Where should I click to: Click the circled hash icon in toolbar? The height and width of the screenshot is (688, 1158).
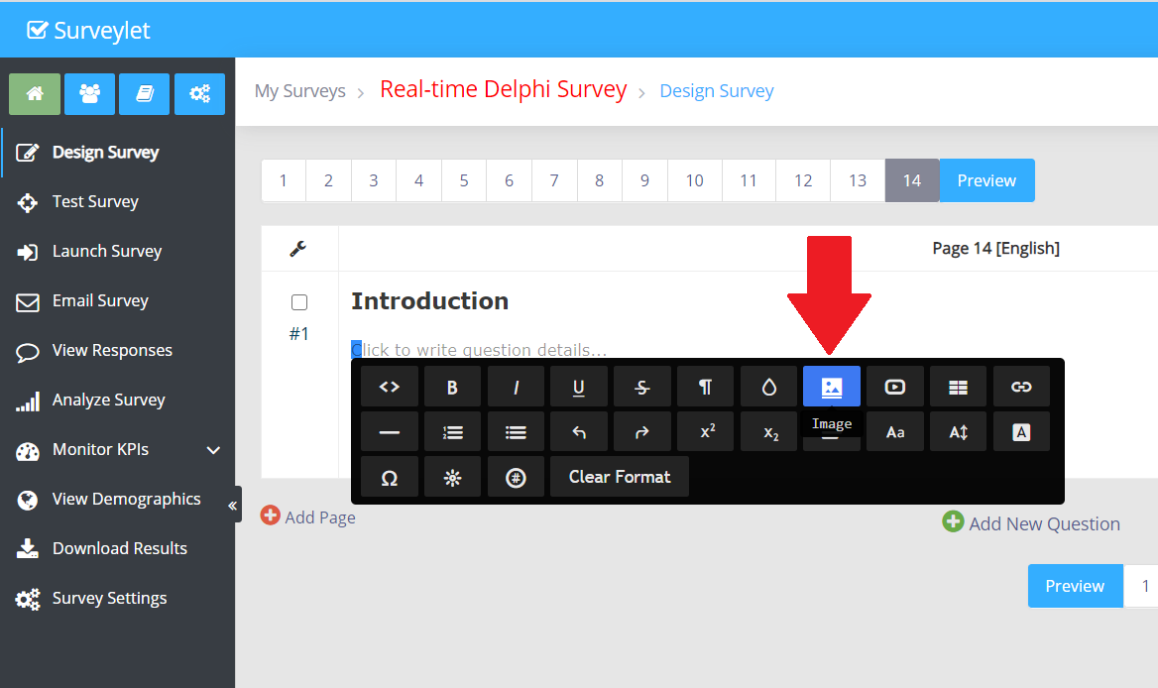(516, 477)
